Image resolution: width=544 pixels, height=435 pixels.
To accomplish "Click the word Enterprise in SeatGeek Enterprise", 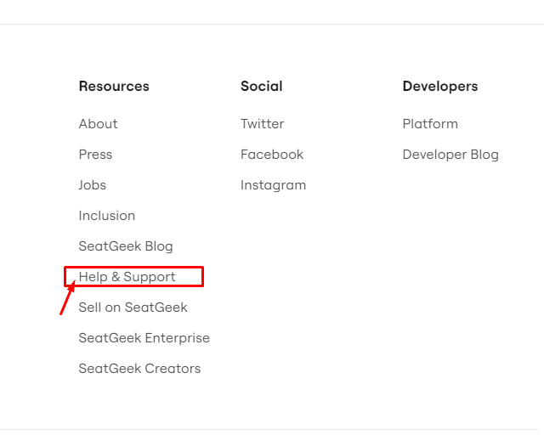I will (x=178, y=338).
